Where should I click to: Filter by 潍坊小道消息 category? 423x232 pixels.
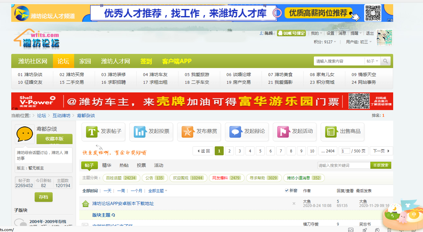click(x=304, y=178)
